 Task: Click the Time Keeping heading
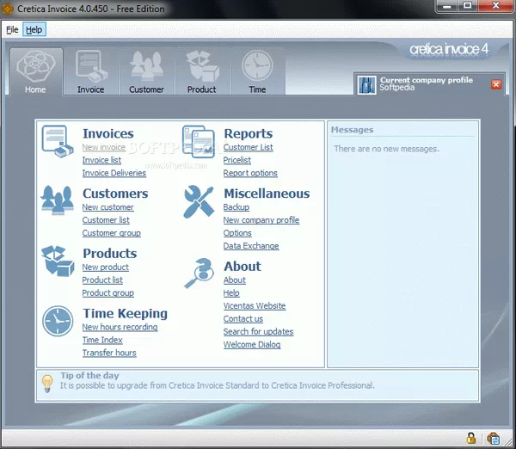point(126,313)
